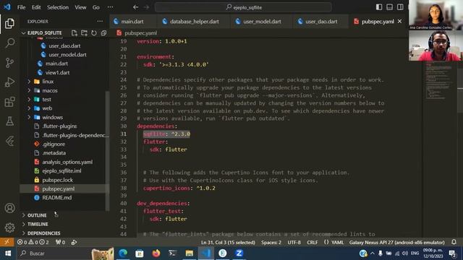Image resolution: width=463 pixels, height=260 pixels.
Task: Click the ejeplo_sqflite command center search
Action: pyautogui.click(x=243, y=7)
